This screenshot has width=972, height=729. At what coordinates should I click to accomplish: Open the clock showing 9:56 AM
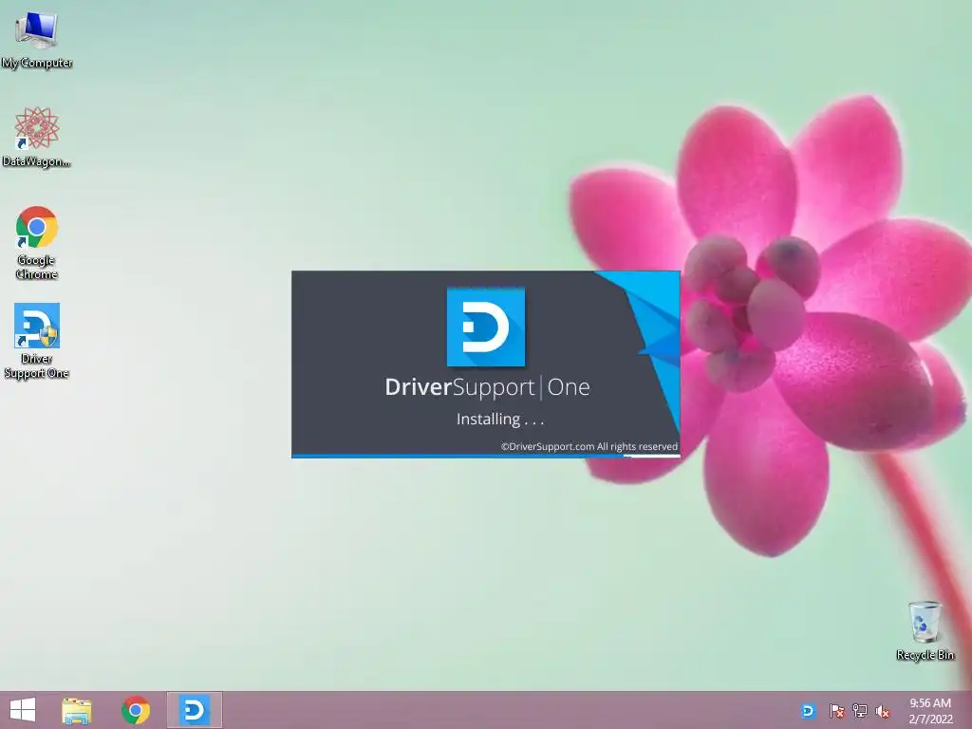tap(930, 710)
